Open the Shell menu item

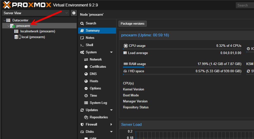point(97,45)
